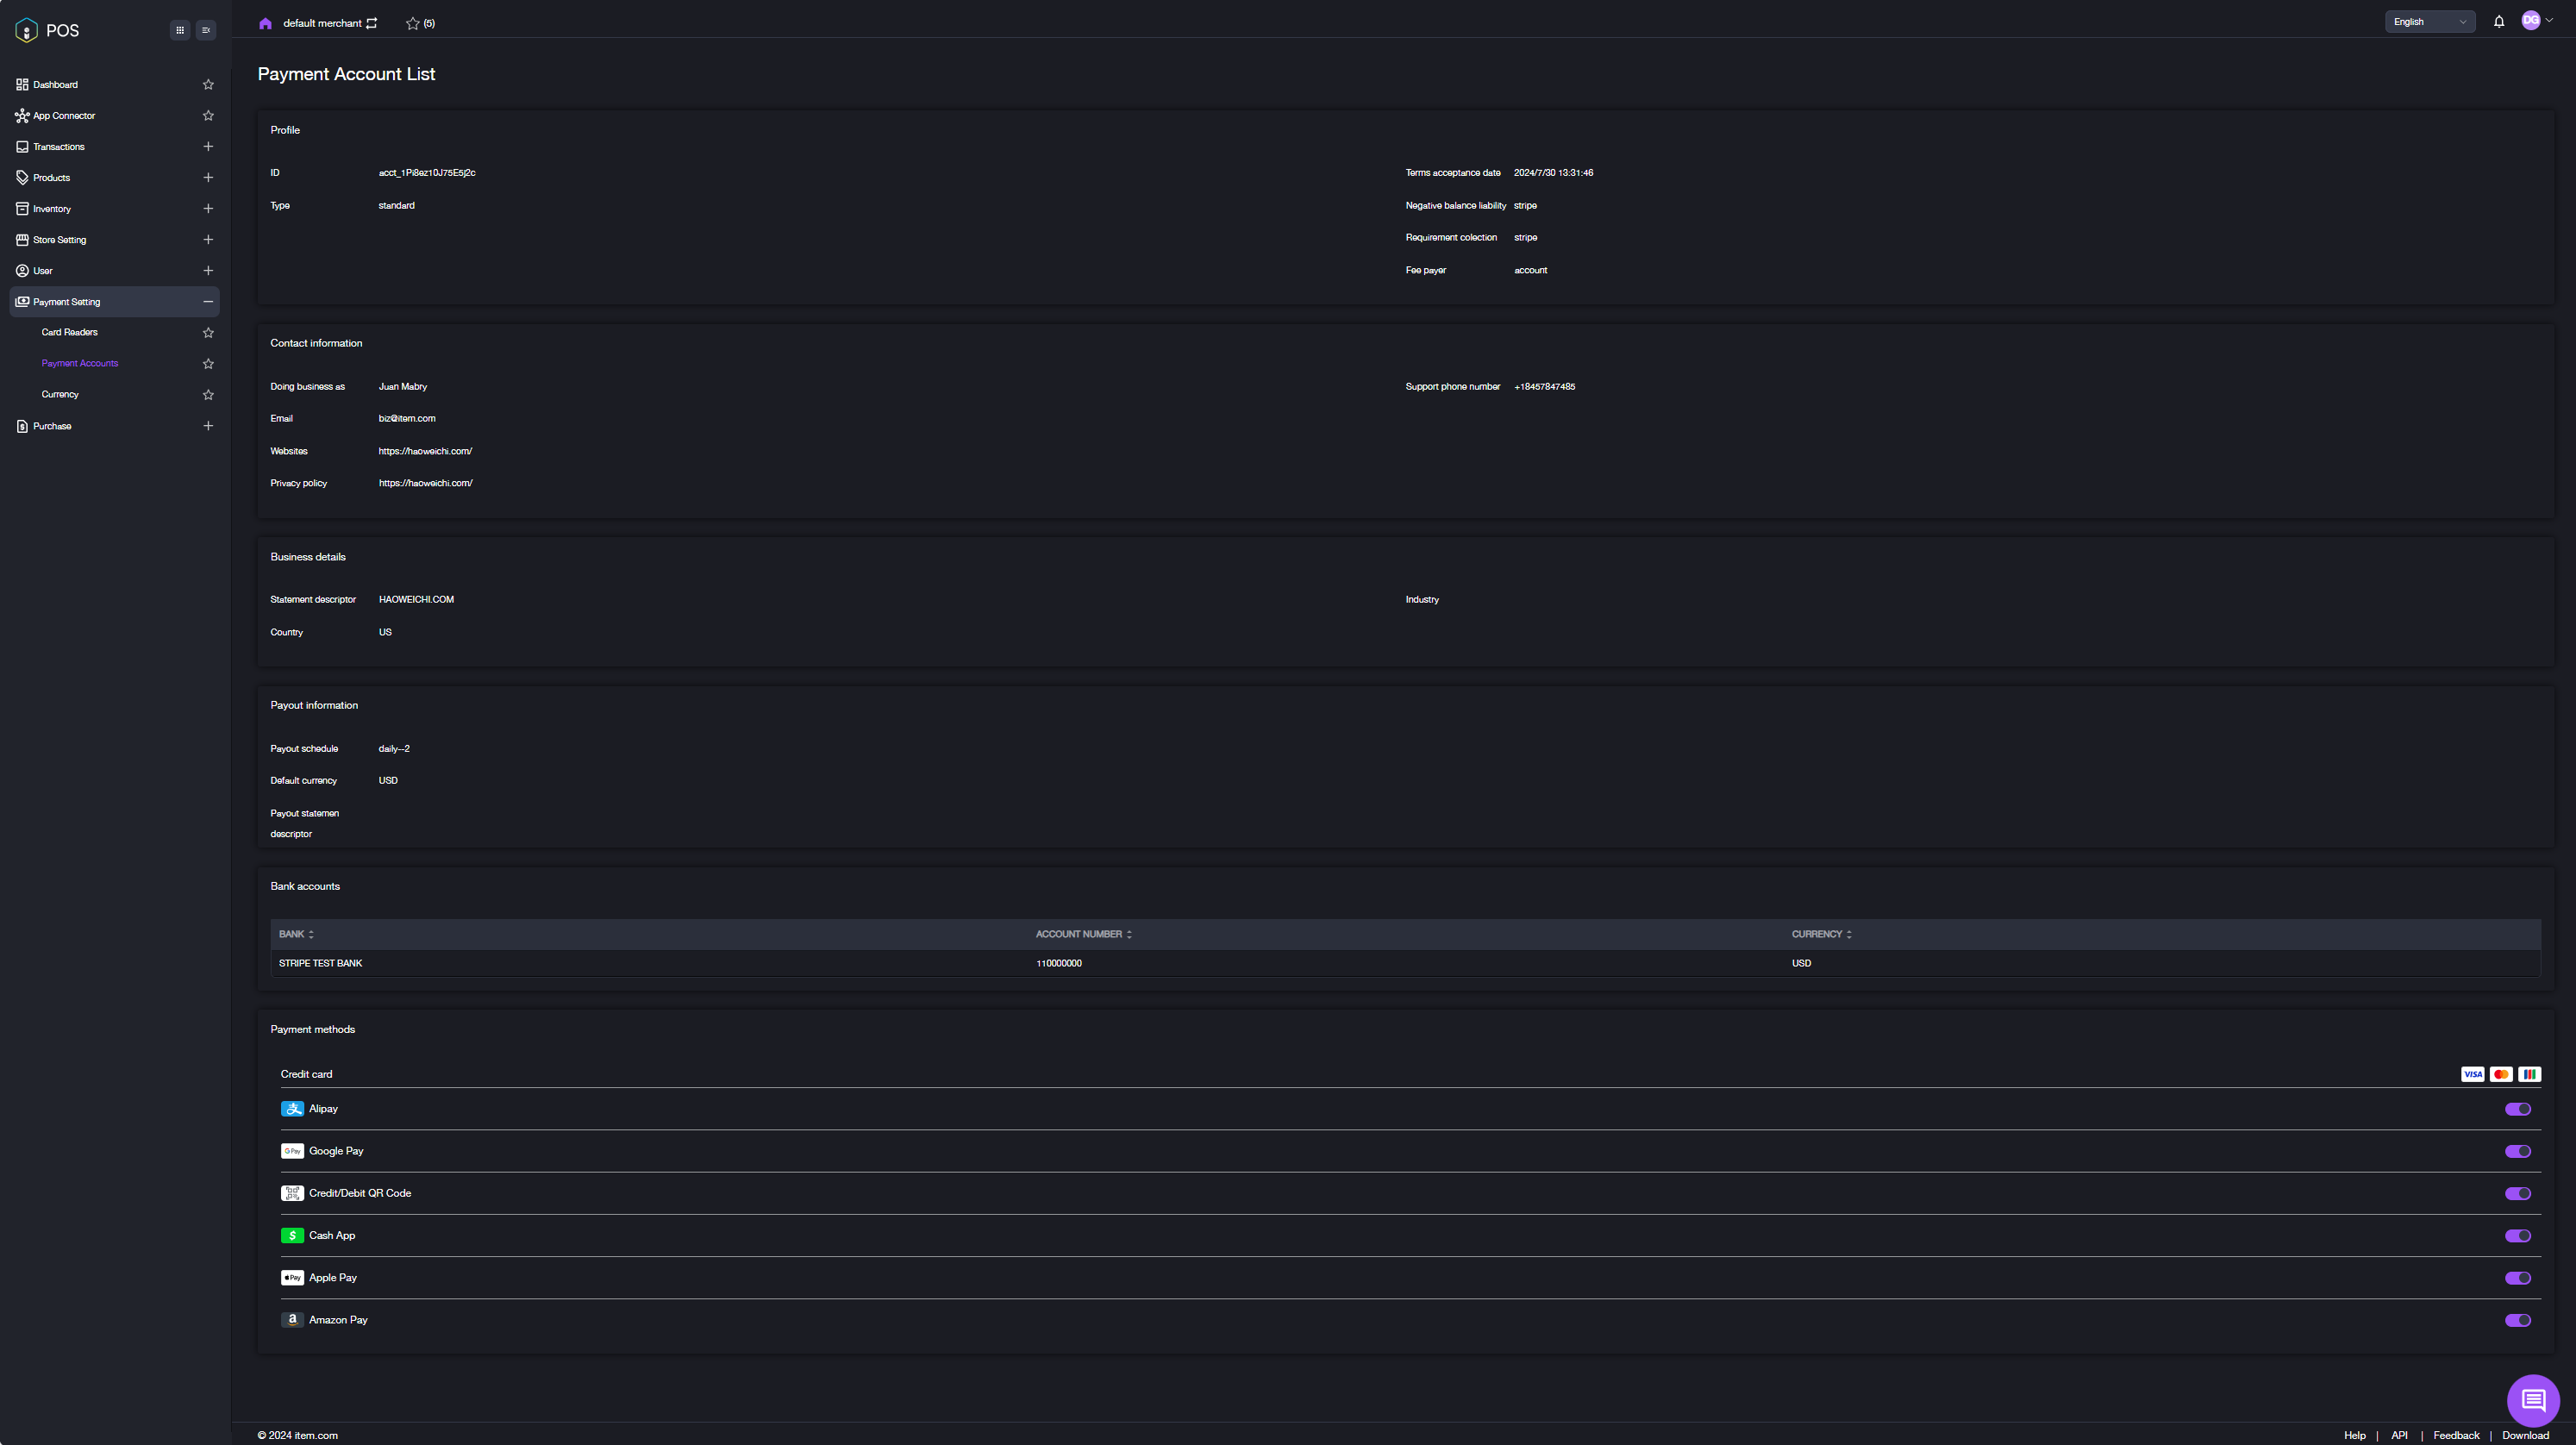Image resolution: width=2576 pixels, height=1445 pixels.
Task: Click the Download link in the footer
Action: coord(2525,1435)
